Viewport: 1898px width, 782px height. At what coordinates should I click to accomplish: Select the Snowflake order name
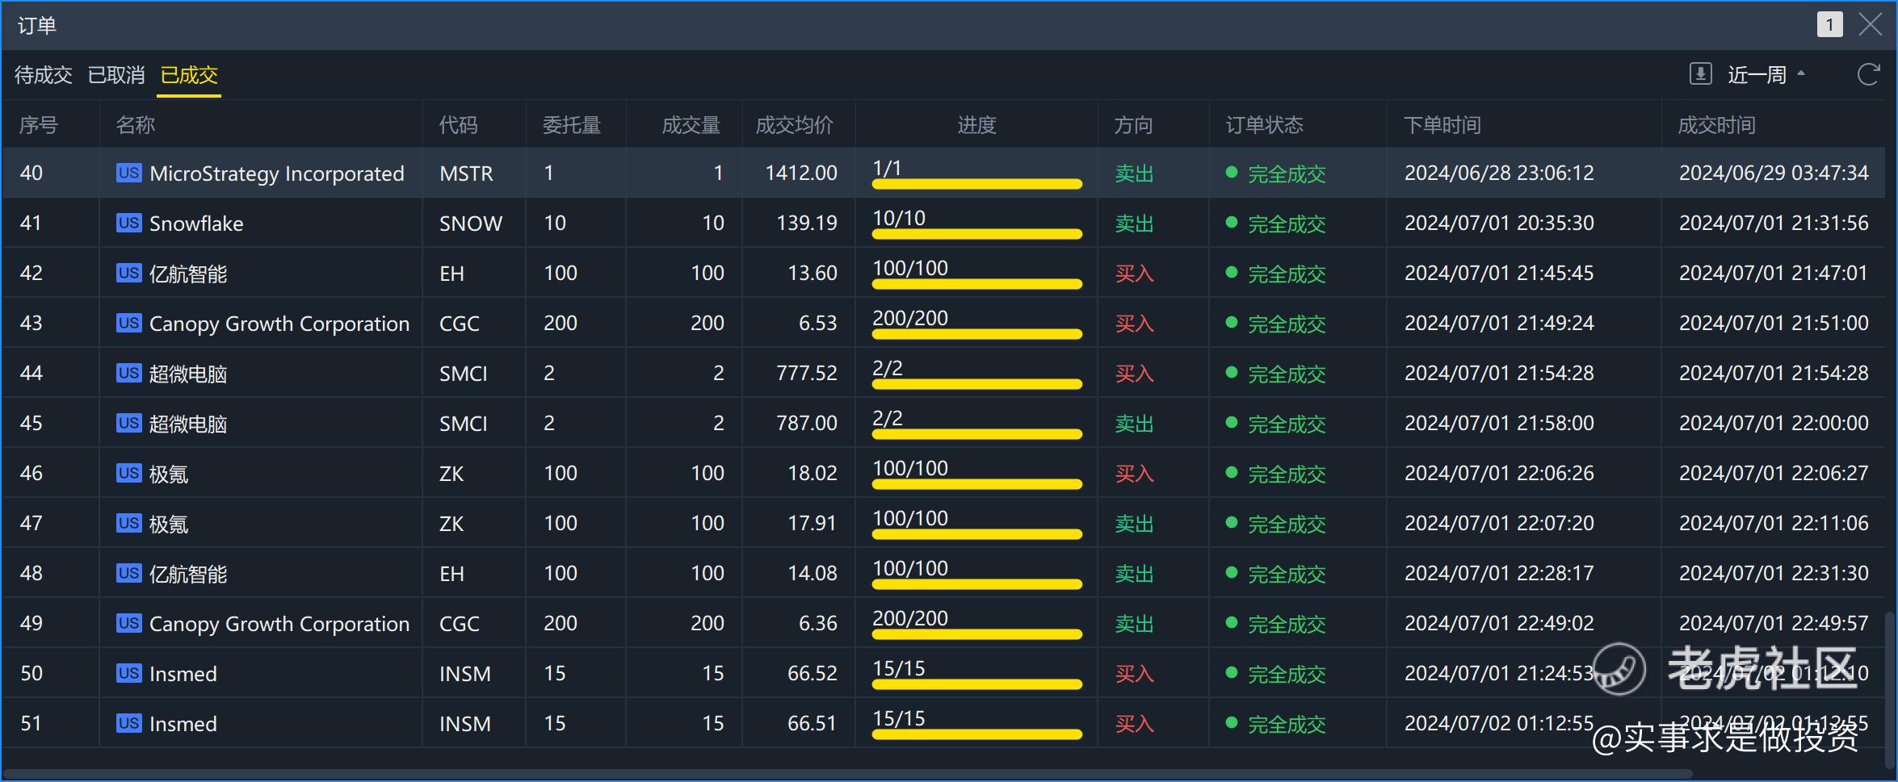pos(196,224)
